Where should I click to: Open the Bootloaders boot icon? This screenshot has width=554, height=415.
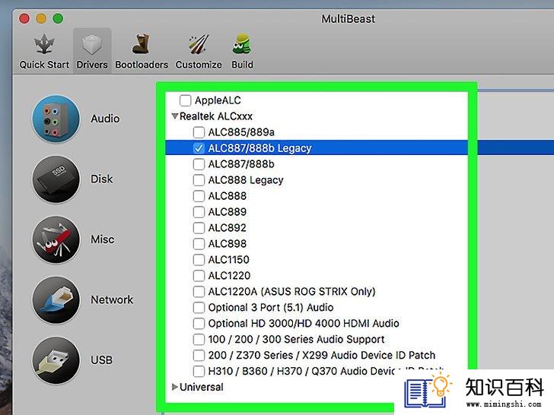(x=142, y=44)
